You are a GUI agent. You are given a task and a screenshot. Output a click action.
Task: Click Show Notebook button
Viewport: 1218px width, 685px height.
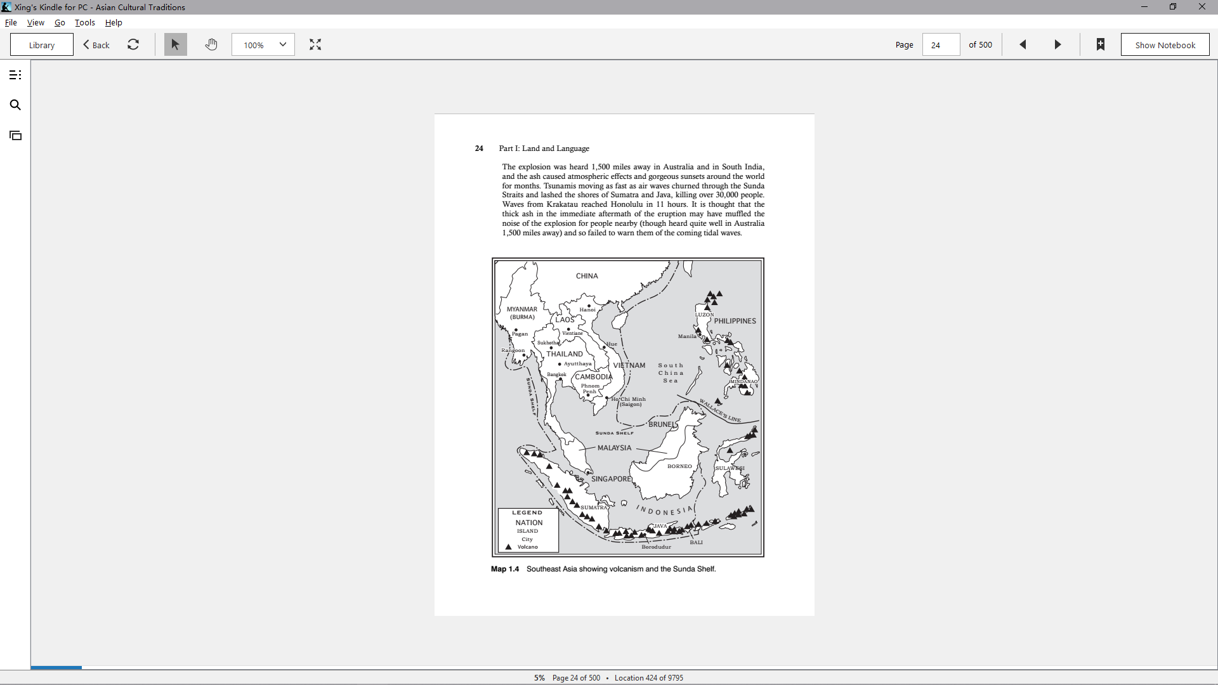[x=1165, y=45]
